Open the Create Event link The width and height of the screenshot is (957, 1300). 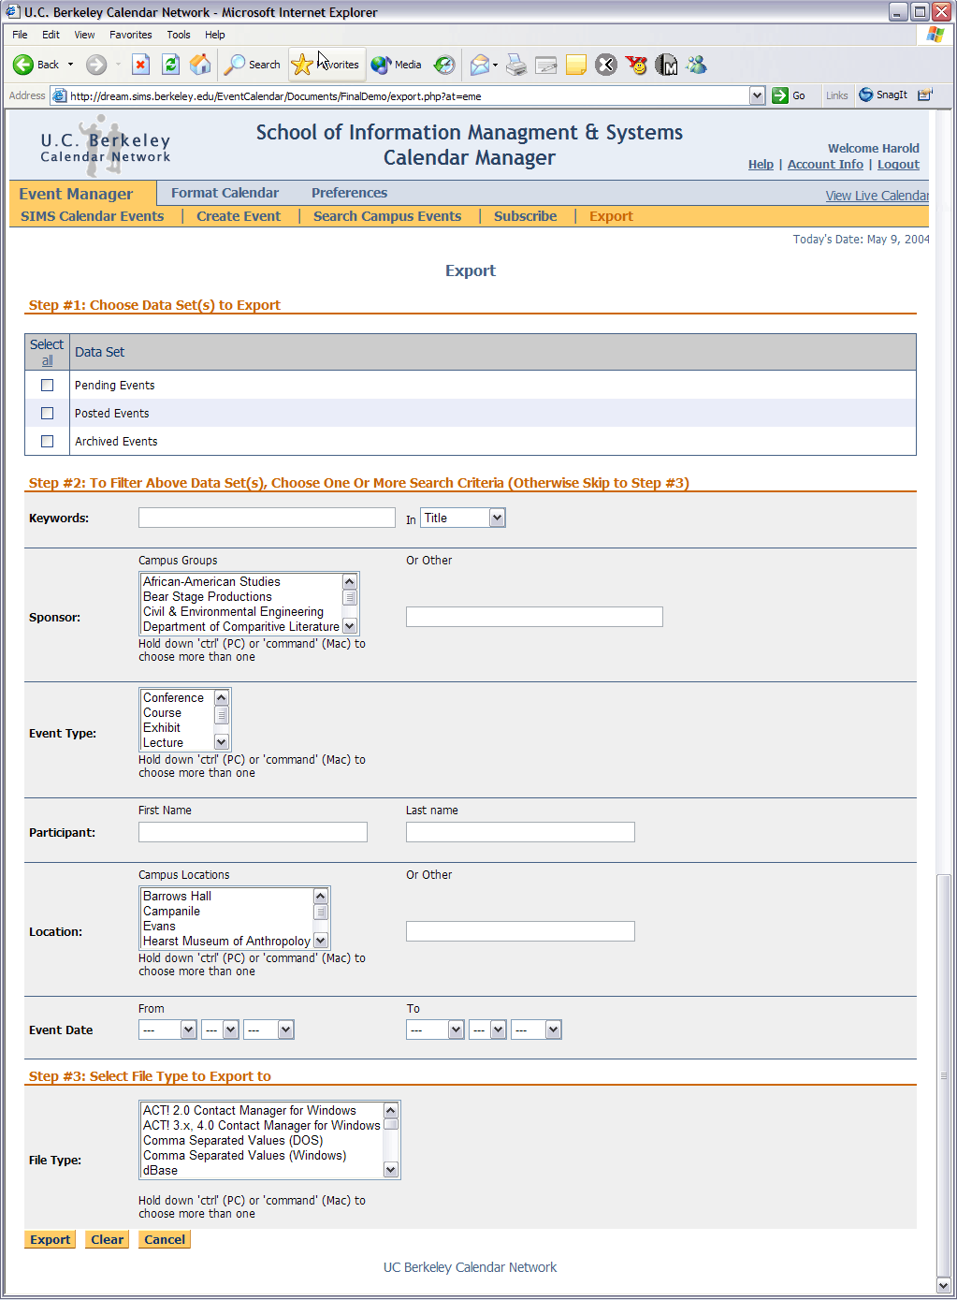[239, 216]
